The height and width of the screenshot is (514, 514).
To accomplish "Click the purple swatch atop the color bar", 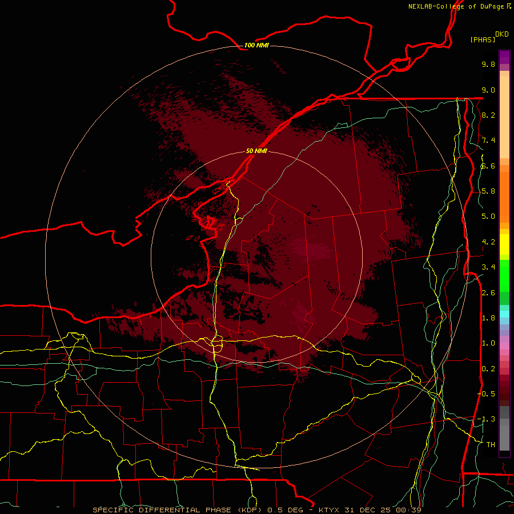I will [x=504, y=57].
